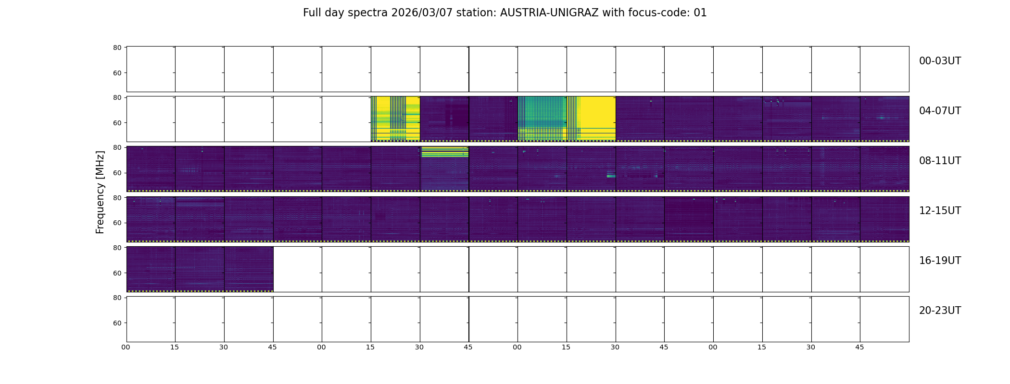Click the "80" tick of the 16-19UT row
Image resolution: width=1010 pixels, height=384 pixels.
[x=117, y=248]
